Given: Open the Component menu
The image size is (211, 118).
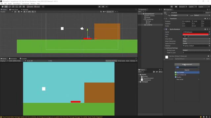Looking at the screenshot, I should (x=25, y=4).
